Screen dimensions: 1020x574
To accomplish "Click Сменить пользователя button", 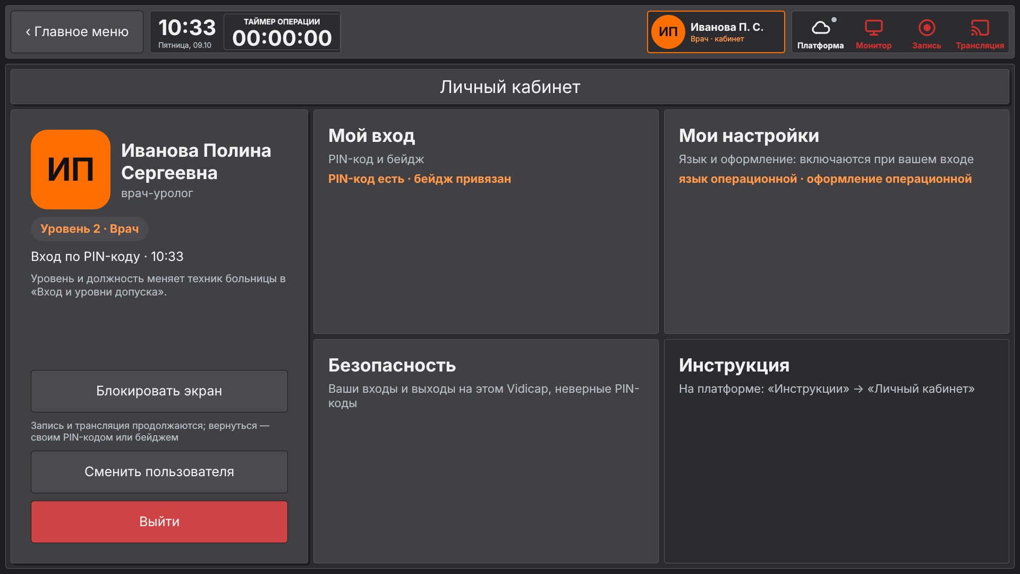I will (x=159, y=472).
